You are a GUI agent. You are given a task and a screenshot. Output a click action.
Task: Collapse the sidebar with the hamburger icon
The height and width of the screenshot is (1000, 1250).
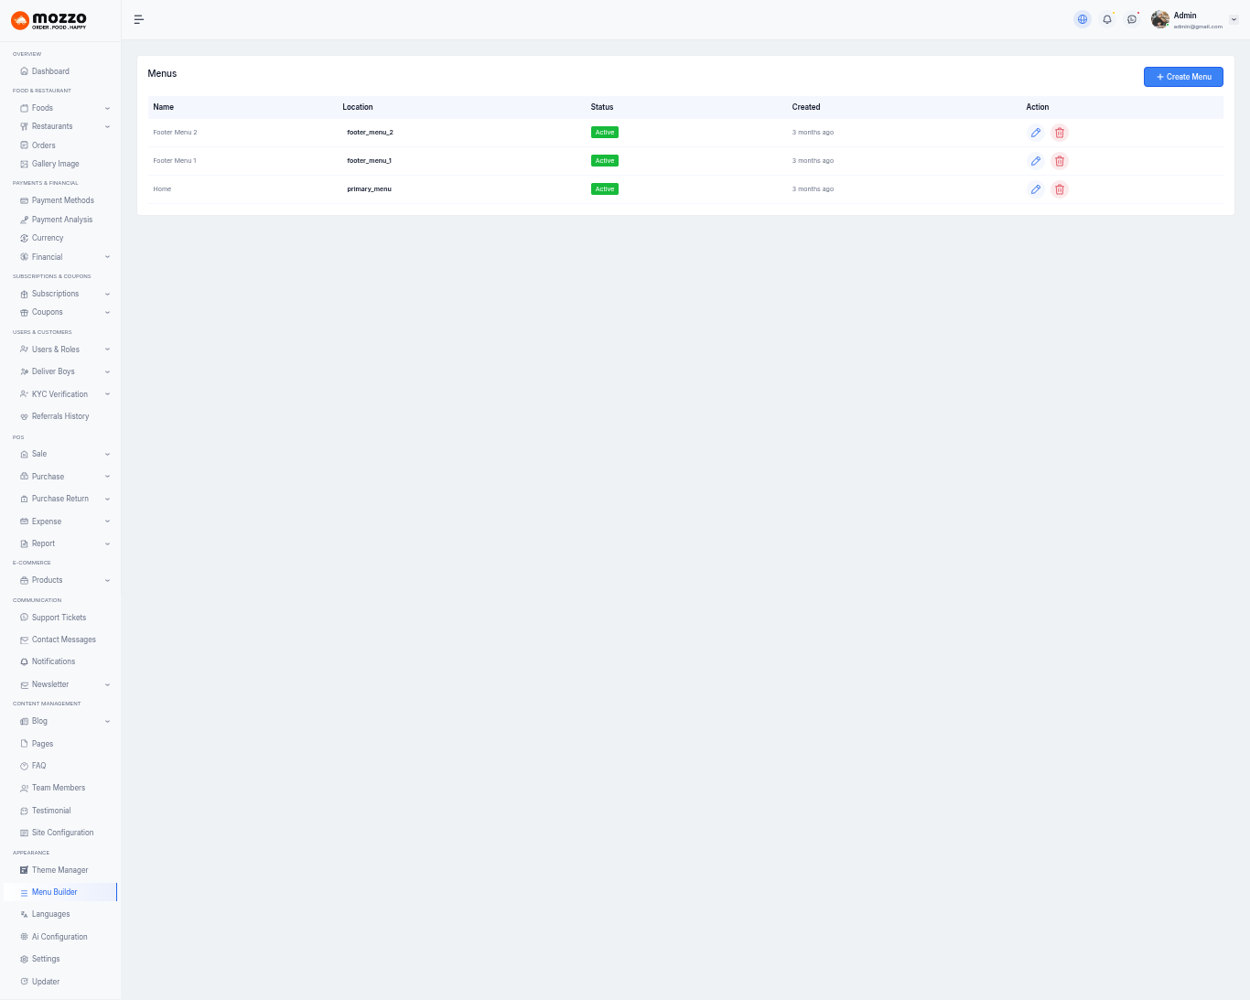(139, 19)
